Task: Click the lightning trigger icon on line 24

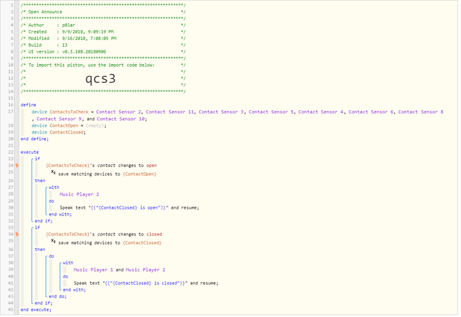Action: coord(17,166)
